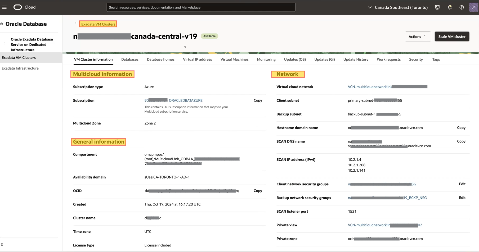
Task: Click the Oracle Cloud logo
Action: click(x=24, y=7)
